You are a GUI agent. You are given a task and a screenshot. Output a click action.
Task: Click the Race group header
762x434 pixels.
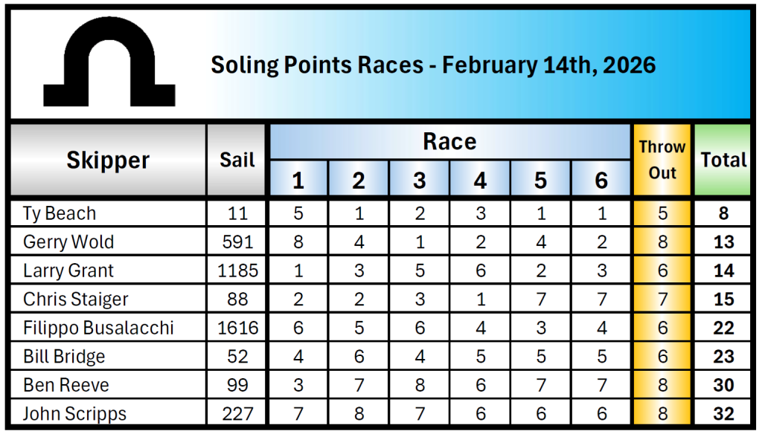click(449, 141)
